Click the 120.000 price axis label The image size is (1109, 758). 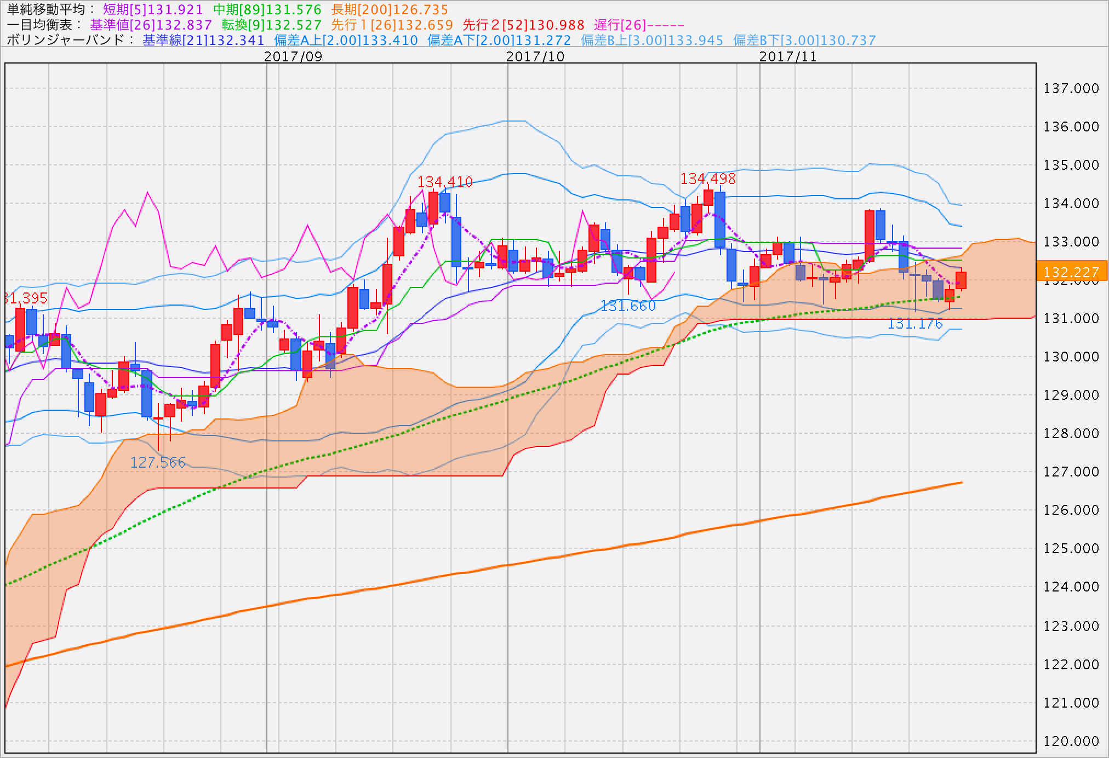1071,741
